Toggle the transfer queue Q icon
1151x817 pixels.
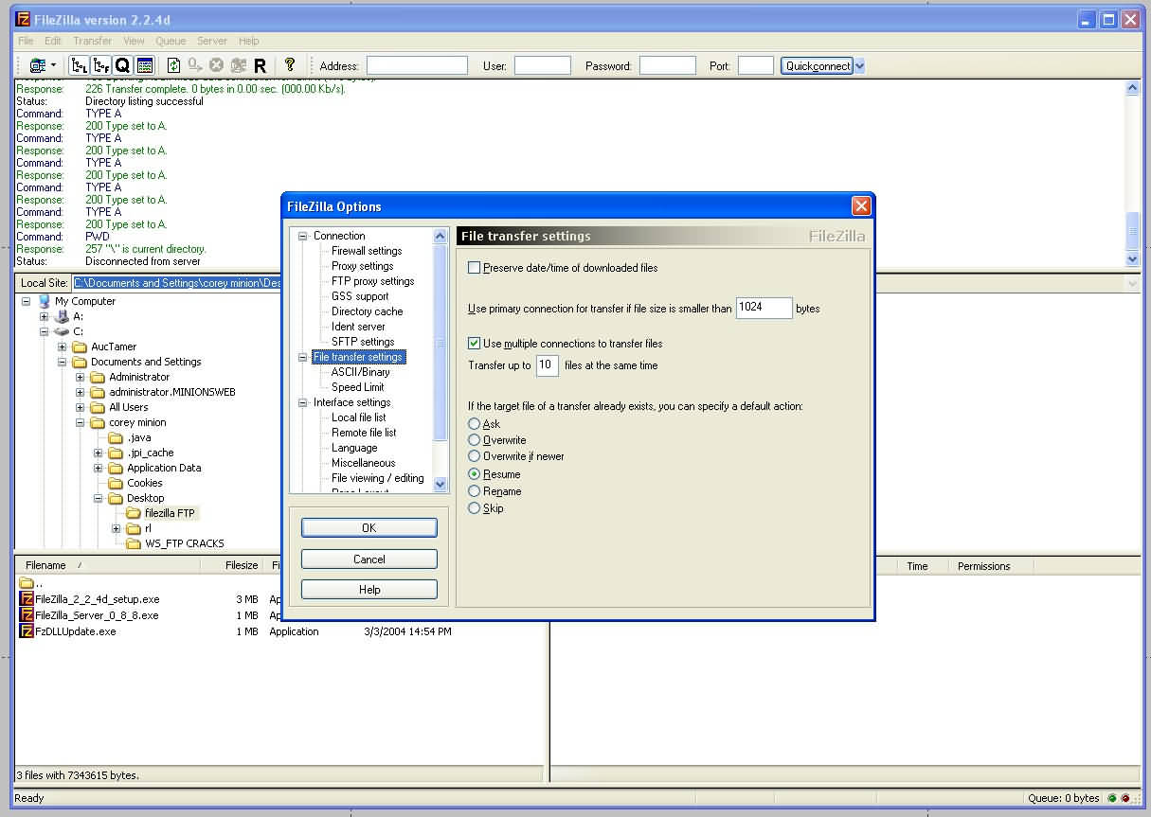(x=123, y=65)
